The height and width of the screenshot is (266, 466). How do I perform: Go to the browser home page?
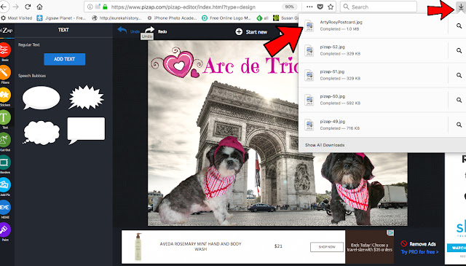[39, 7]
